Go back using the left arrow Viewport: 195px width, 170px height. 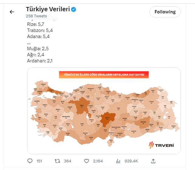[12, 12]
